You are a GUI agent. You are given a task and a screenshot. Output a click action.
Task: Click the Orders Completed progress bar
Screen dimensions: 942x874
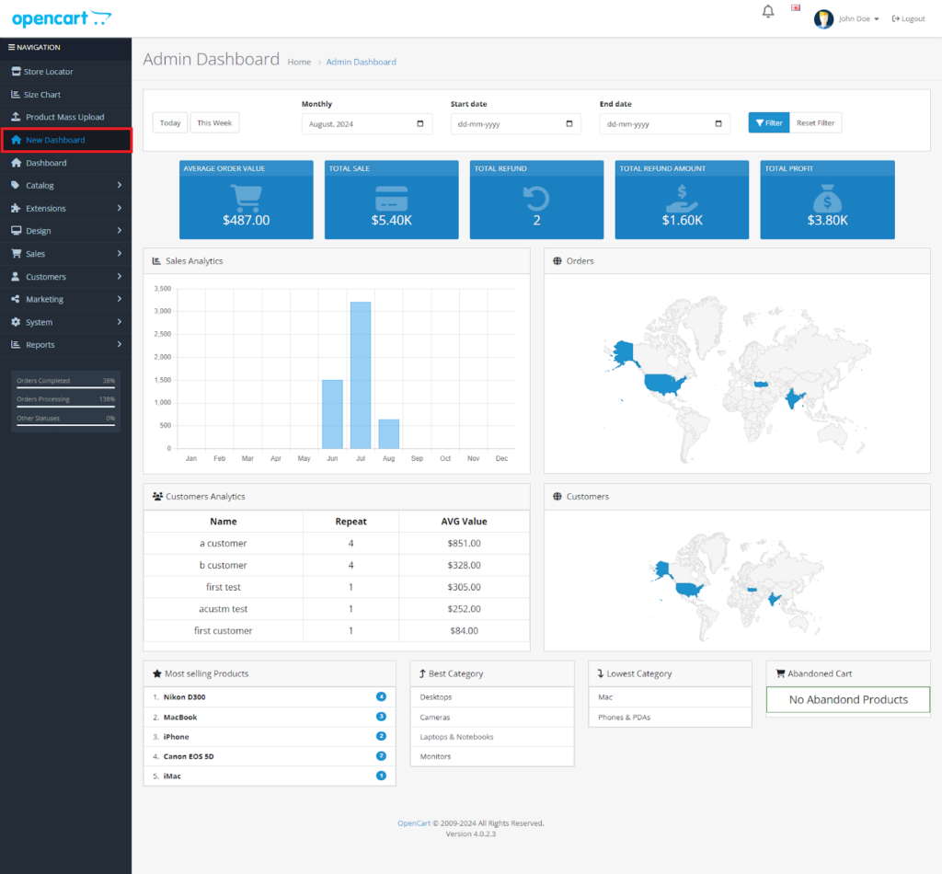click(x=64, y=379)
